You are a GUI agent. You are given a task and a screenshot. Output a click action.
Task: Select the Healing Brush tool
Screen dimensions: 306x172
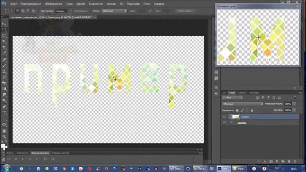pos(4,59)
